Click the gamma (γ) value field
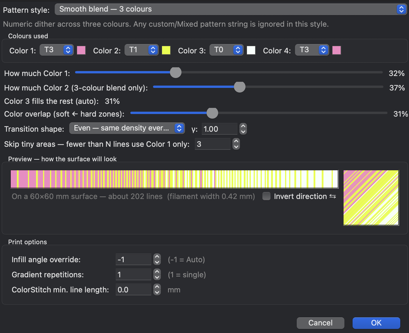The width and height of the screenshot is (409, 333). click(x=219, y=129)
